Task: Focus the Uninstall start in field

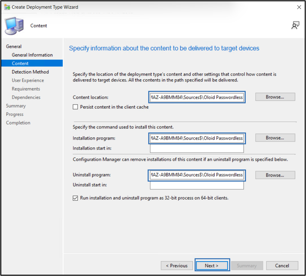Action: coord(197,185)
